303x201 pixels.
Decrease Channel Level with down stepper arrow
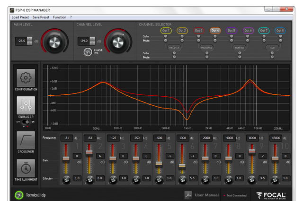coord(92,43)
